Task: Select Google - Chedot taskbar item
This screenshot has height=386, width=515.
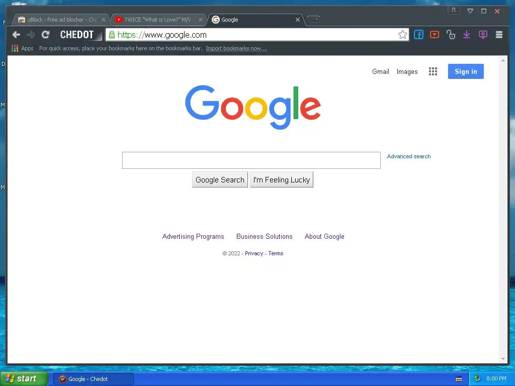Action: pyautogui.click(x=94, y=379)
